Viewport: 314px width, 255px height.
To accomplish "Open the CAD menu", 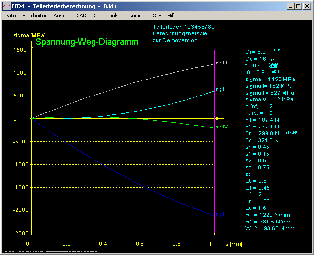I will click(81, 16).
